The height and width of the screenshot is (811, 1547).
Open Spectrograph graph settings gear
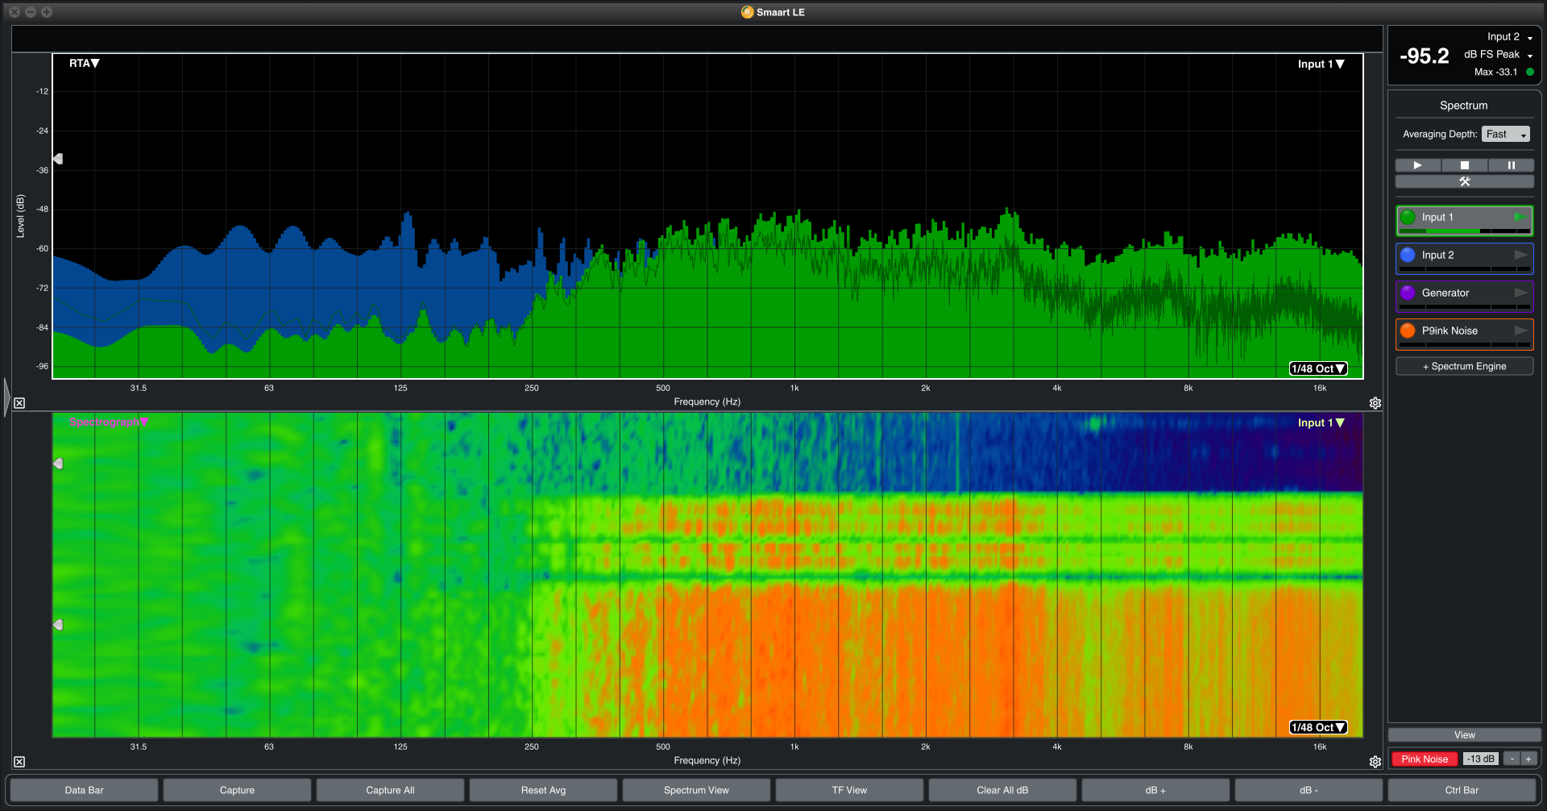tap(1375, 762)
